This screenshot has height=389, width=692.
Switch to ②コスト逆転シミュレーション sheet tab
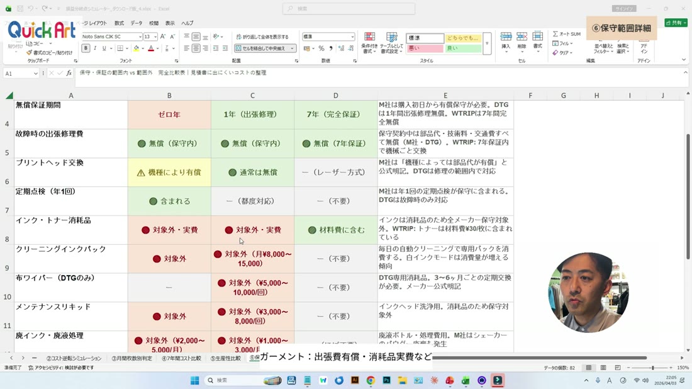tap(74, 358)
